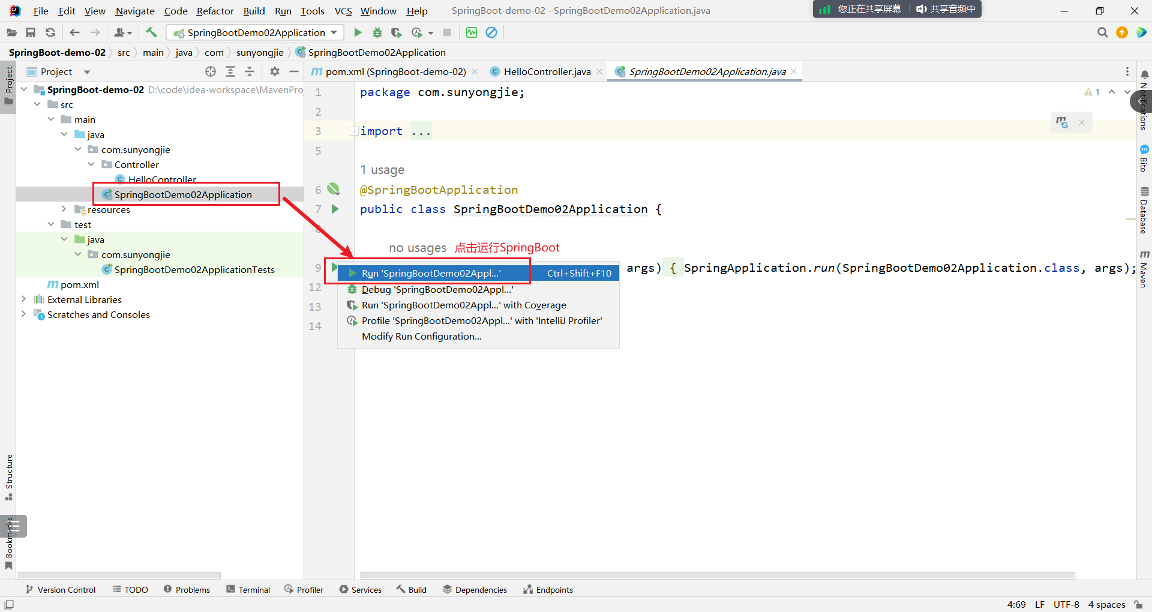The width and height of the screenshot is (1152, 612).
Task: Select Run 'SpringBootDemo02Appl...' menu entry
Action: pos(478,273)
